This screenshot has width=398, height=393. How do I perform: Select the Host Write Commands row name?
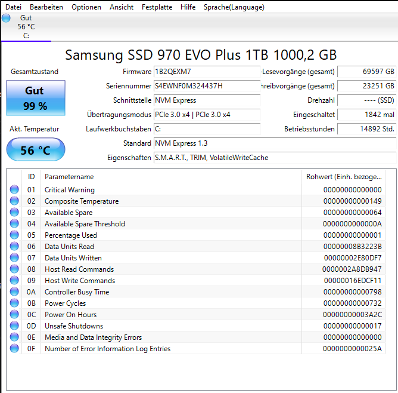click(80, 281)
